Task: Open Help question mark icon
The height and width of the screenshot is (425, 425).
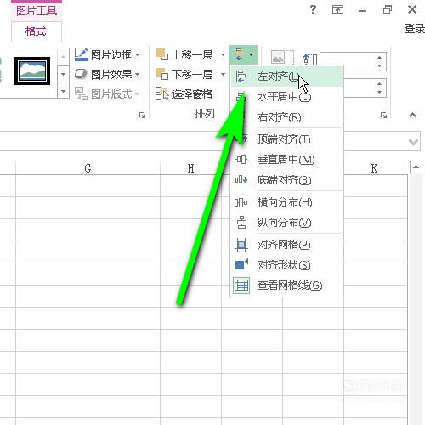Action: 313,10
